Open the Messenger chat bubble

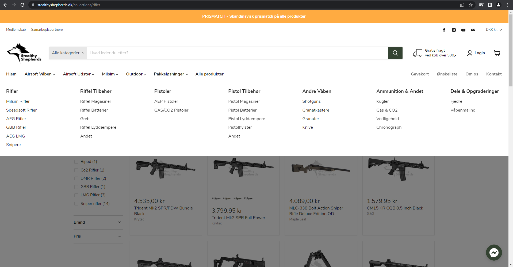[494, 253]
